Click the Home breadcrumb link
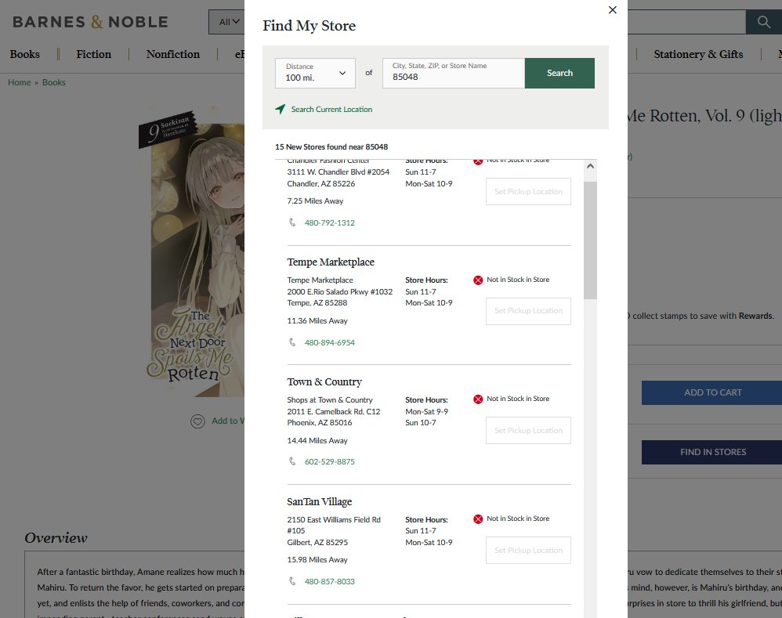782x618 pixels. coord(20,82)
